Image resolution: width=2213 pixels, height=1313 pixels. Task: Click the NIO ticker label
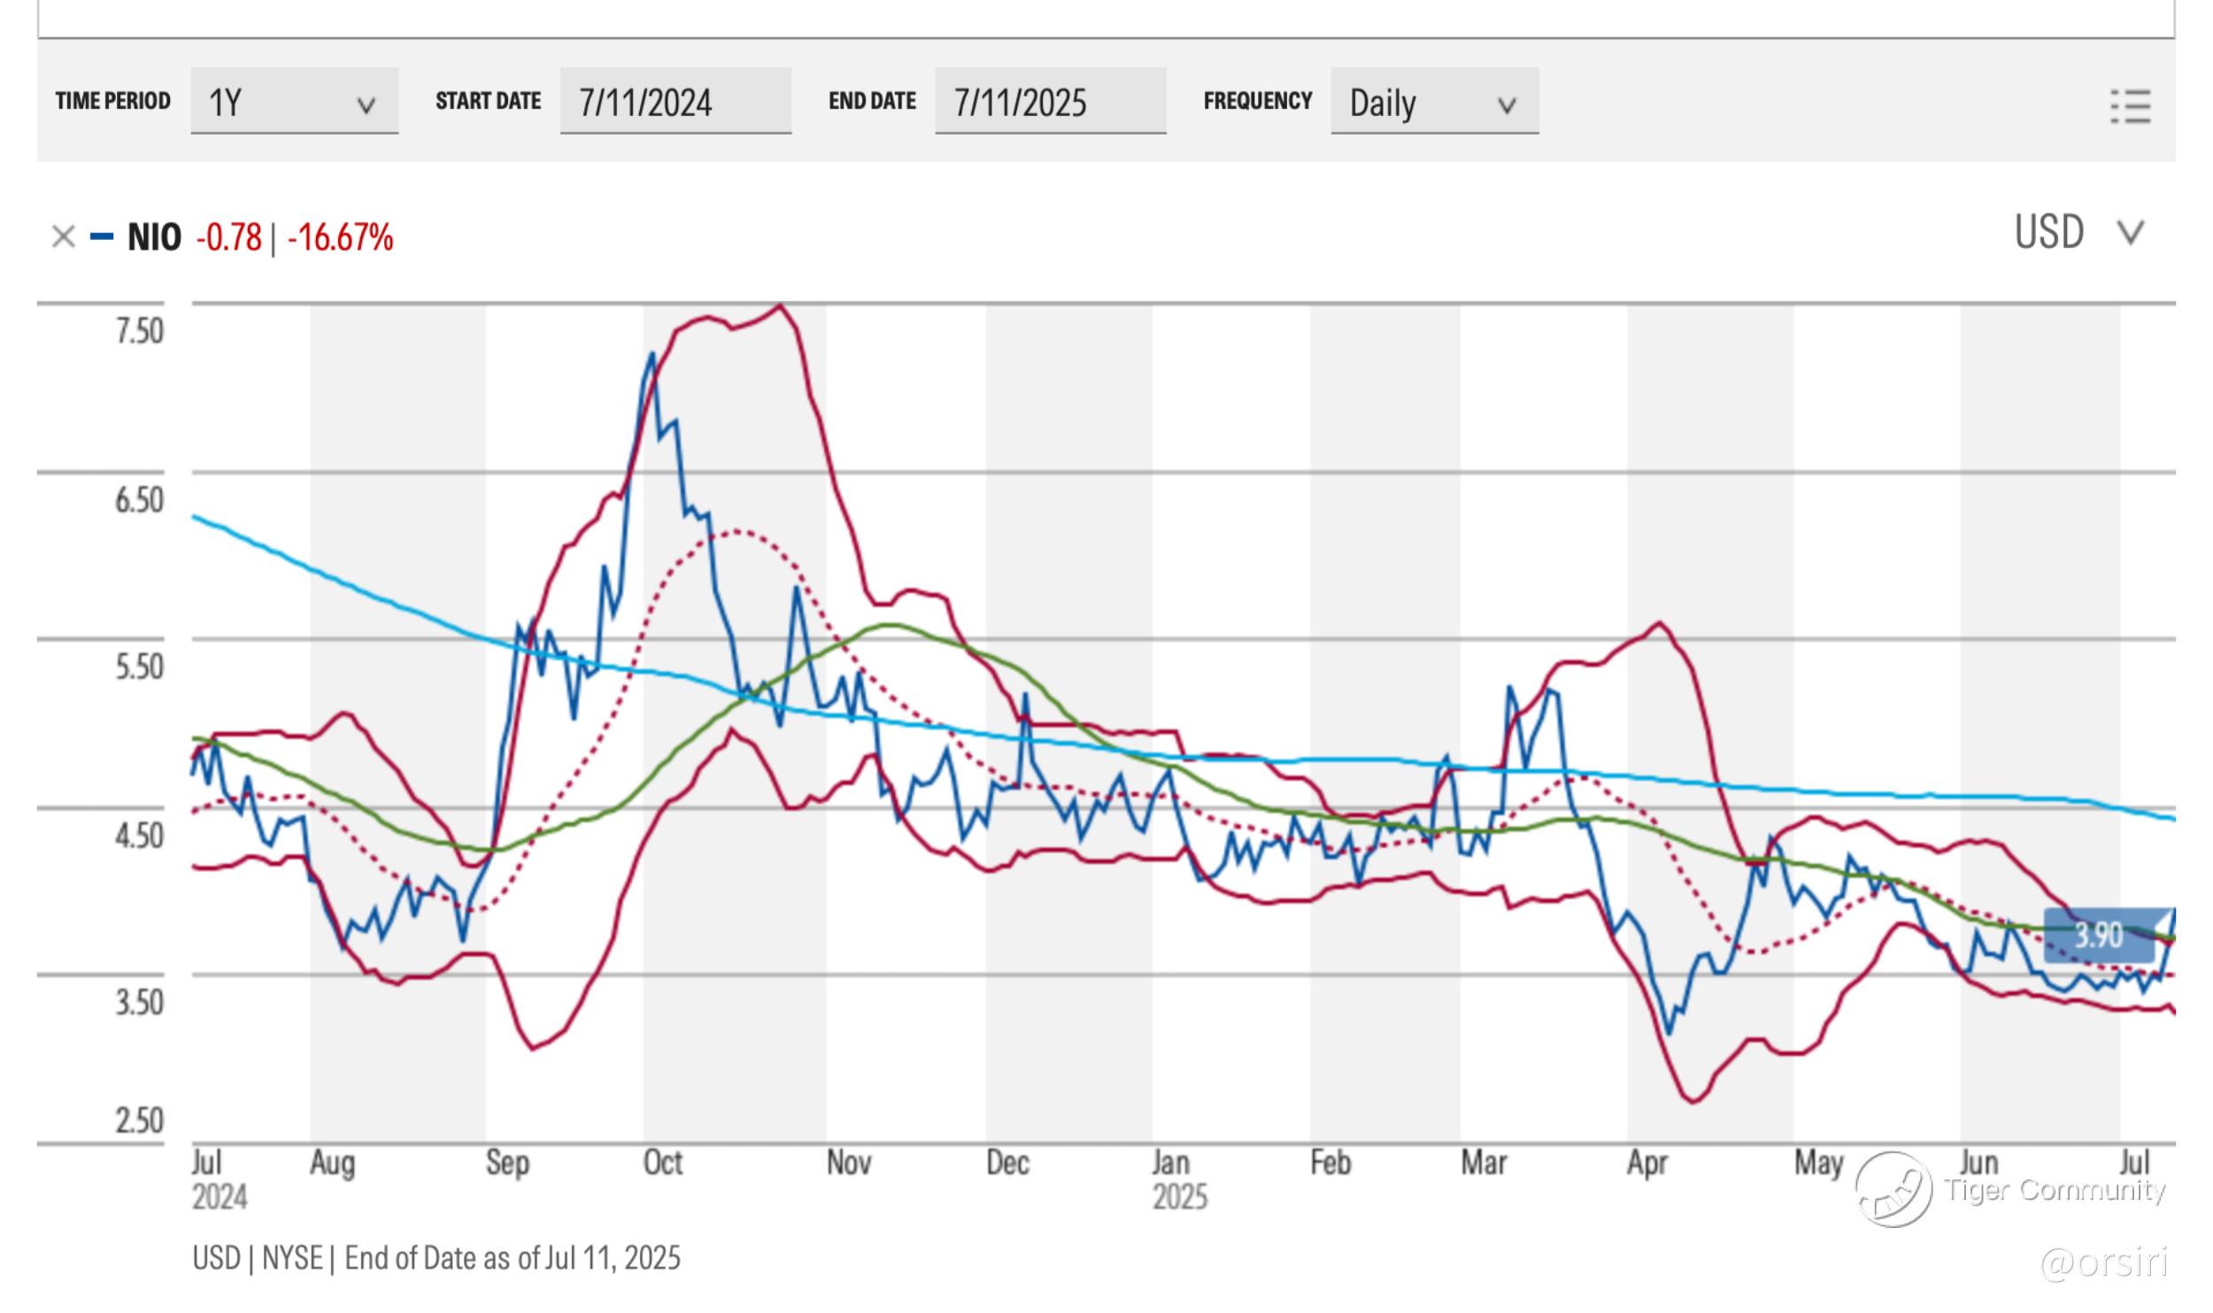click(154, 237)
